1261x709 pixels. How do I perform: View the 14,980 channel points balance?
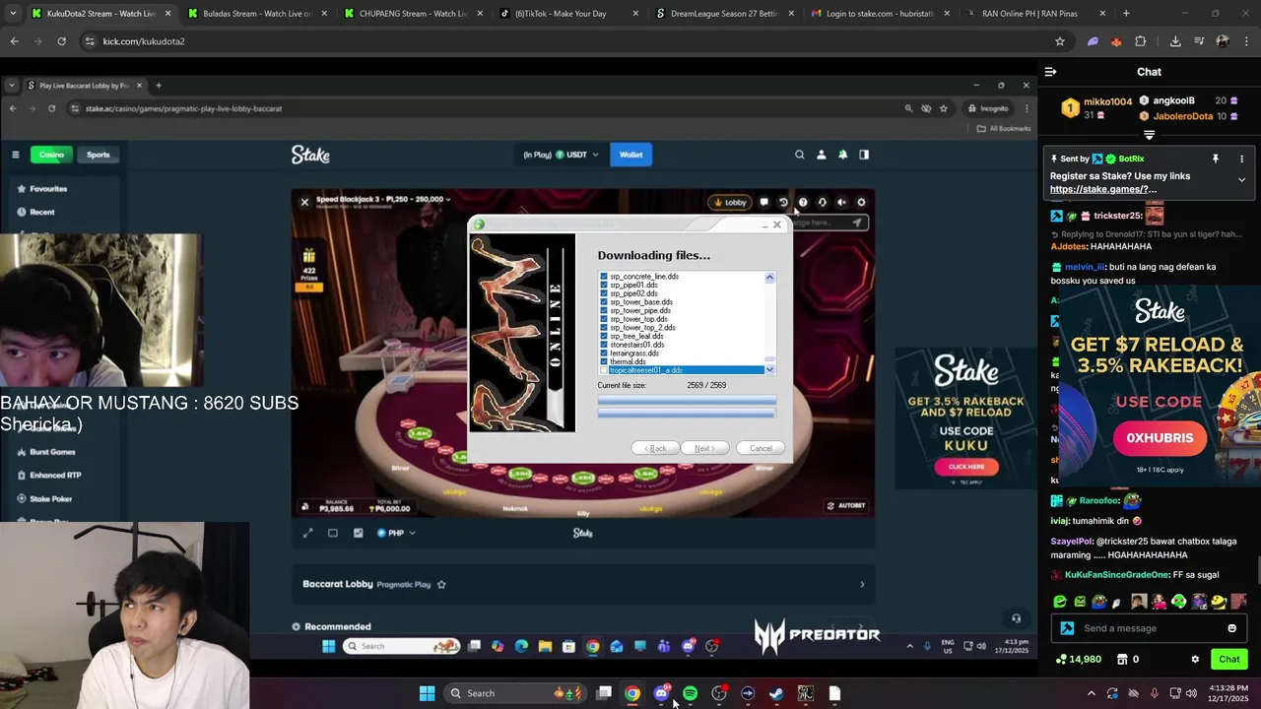(x=1078, y=660)
